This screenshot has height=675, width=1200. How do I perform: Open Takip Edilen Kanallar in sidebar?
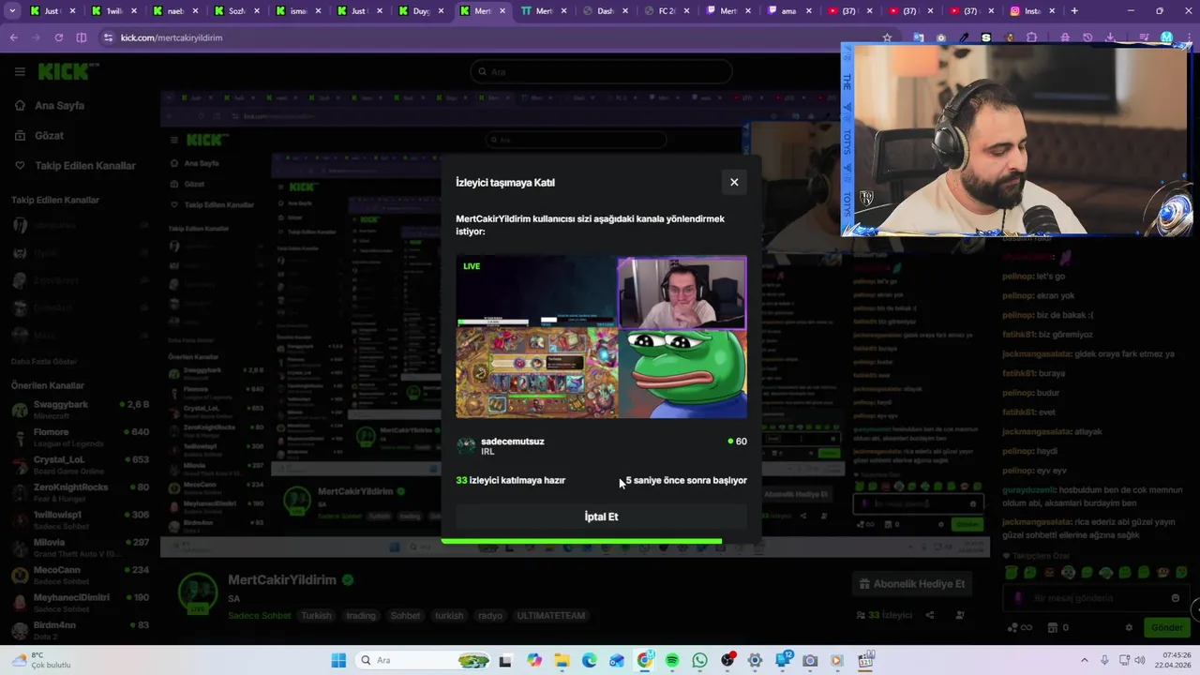pyautogui.click(x=84, y=166)
